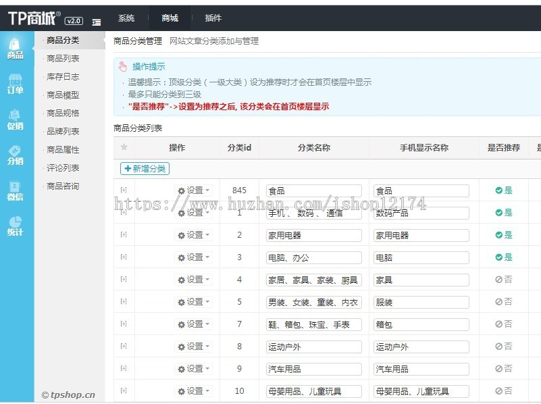Select 商品列表 in the side menu
The width and height of the screenshot is (541, 404).
click(x=63, y=58)
